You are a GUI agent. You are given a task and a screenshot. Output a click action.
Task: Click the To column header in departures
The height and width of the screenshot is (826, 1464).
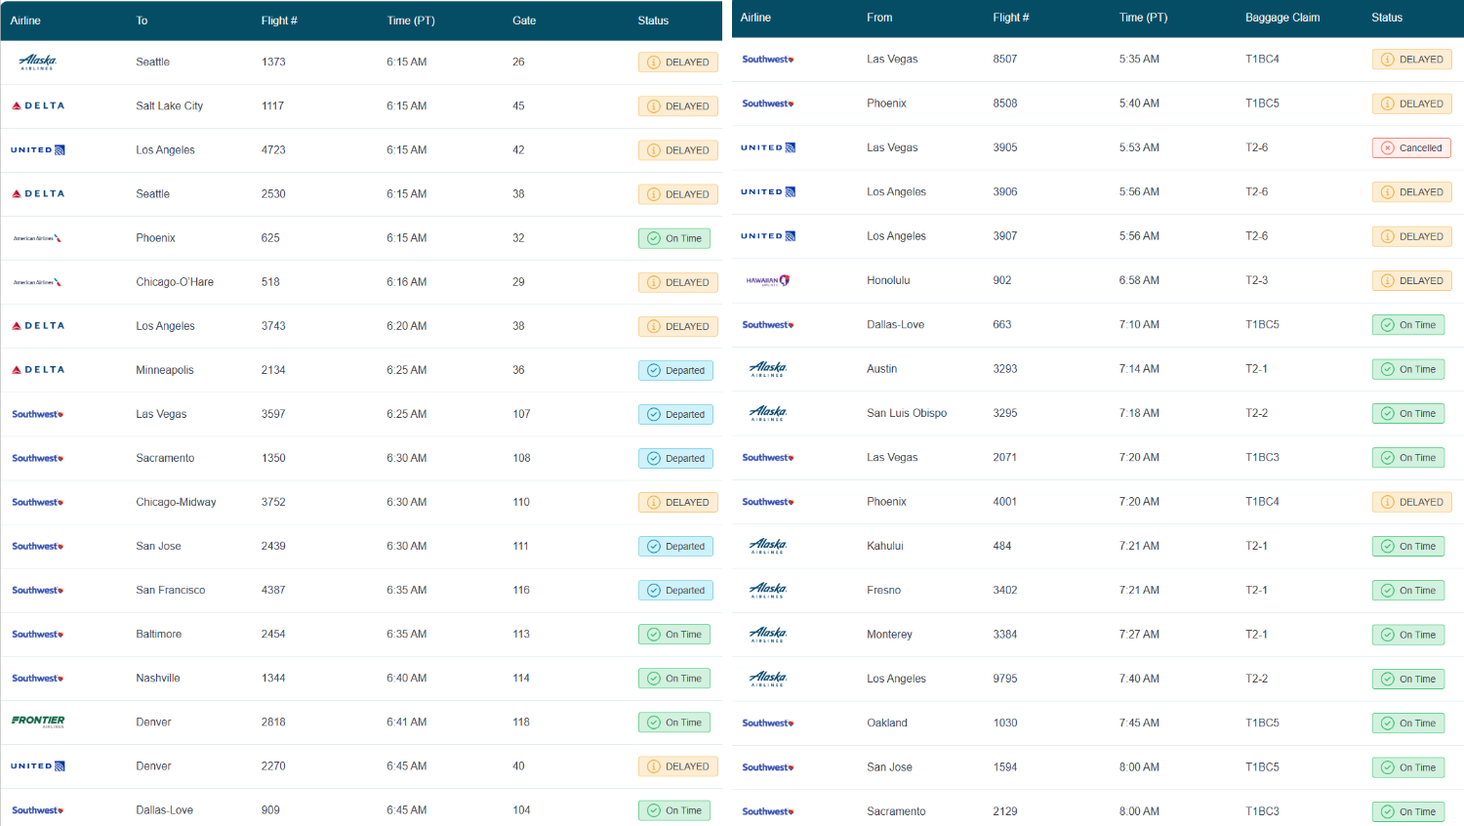tap(142, 21)
